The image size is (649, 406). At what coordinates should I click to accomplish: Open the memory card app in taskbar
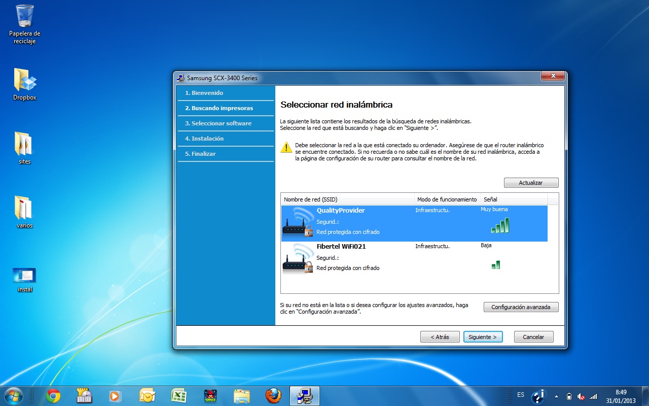pyautogui.click(x=84, y=395)
